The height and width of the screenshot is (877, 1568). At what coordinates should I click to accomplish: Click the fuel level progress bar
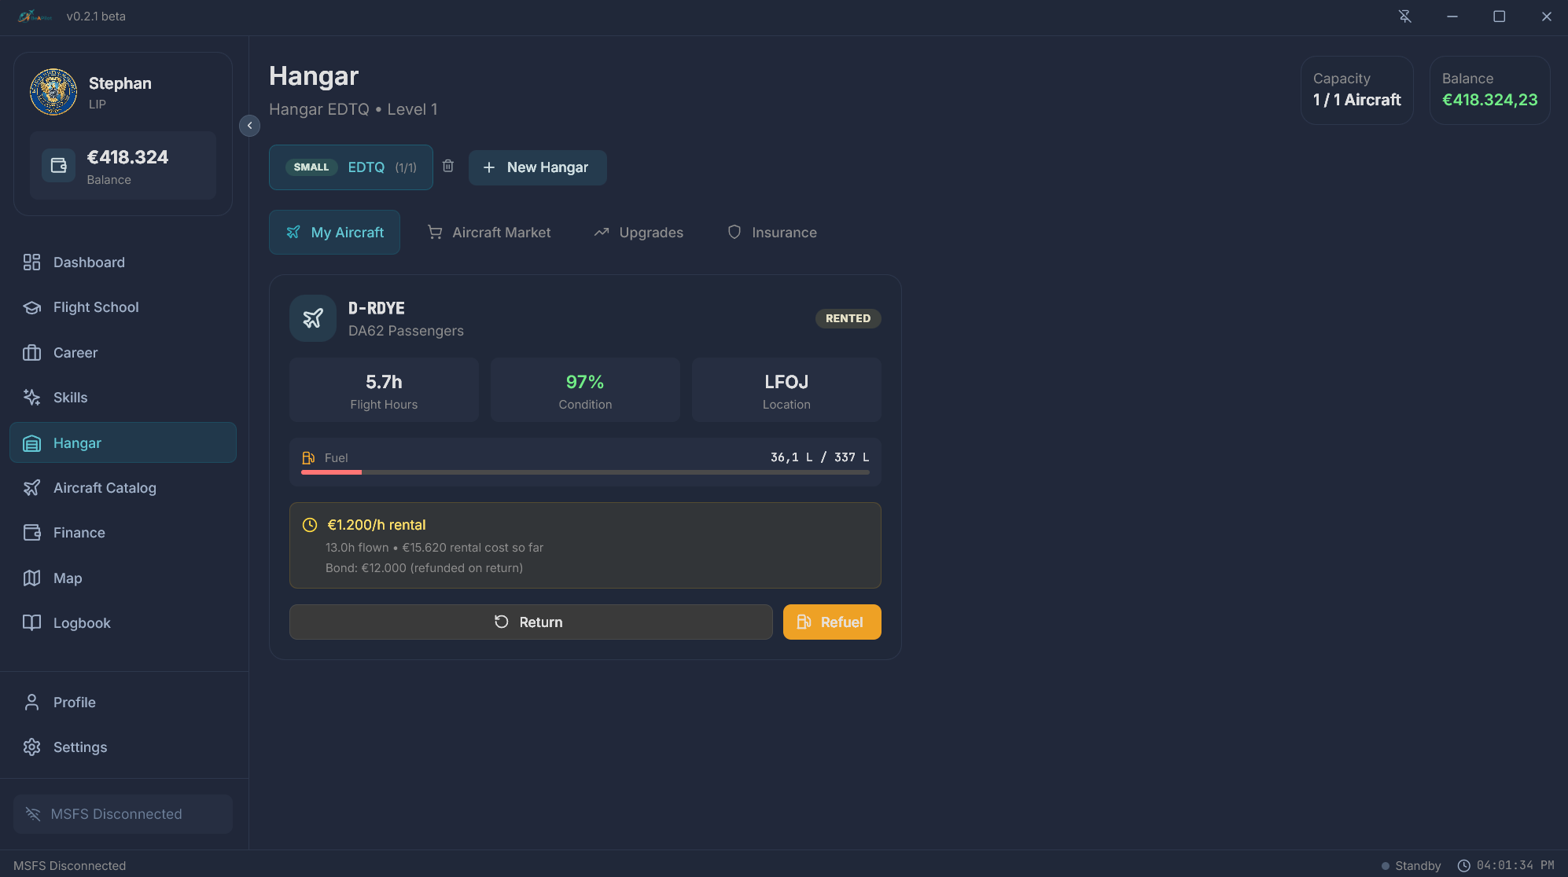(x=585, y=472)
